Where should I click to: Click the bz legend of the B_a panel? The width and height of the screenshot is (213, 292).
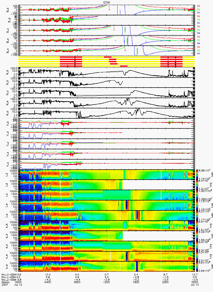[x=199, y=47]
